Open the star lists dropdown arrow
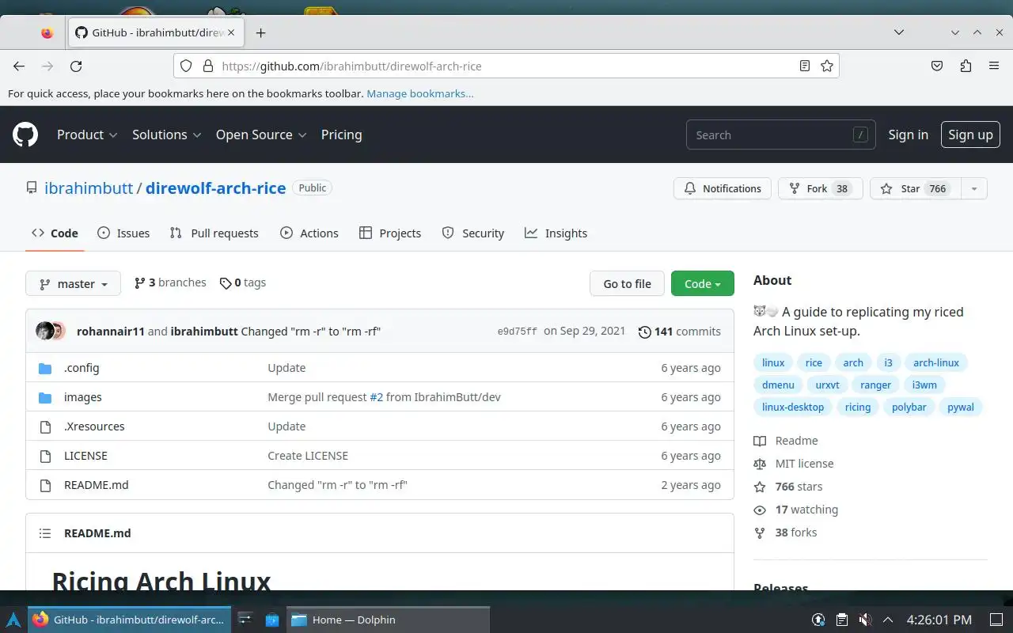Viewport: 1013px width, 633px height. (974, 188)
